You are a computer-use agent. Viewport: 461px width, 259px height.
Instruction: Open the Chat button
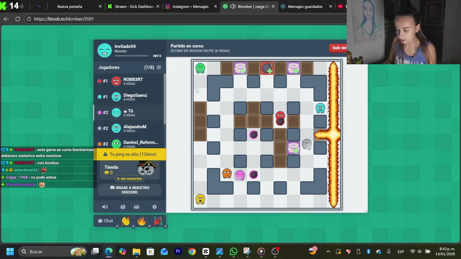106,221
